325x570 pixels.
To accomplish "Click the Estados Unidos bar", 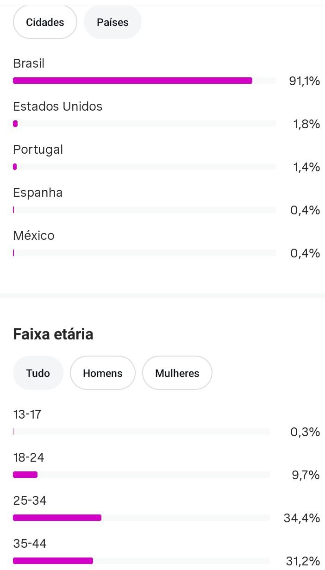I will click(144, 124).
